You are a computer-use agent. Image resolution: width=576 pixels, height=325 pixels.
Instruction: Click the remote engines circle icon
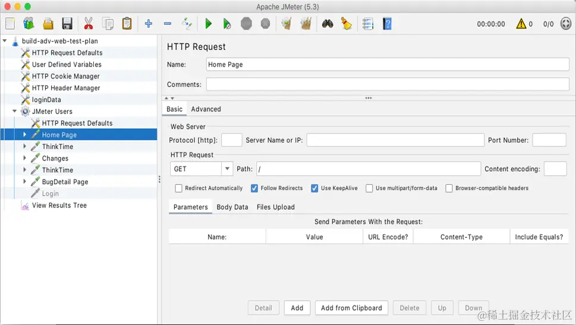tap(566, 24)
